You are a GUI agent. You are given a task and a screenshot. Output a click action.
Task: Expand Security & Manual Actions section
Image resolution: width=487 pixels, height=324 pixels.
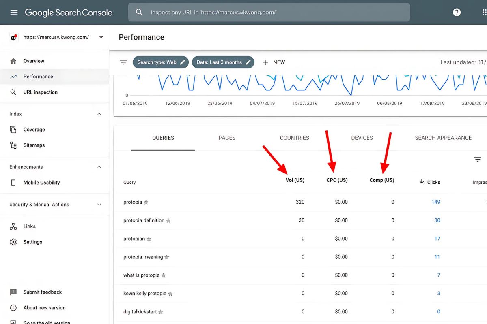pos(99,205)
